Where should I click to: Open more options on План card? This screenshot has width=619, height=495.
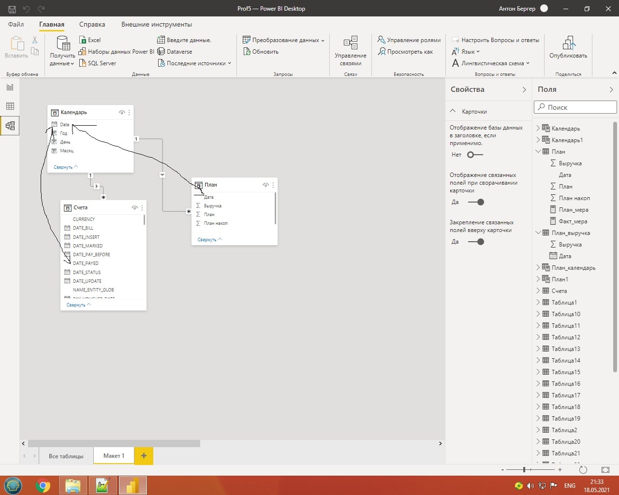click(x=273, y=185)
